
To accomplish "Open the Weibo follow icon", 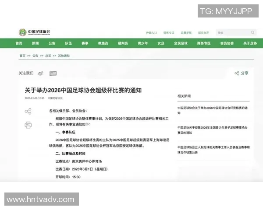I will [41, 73].
